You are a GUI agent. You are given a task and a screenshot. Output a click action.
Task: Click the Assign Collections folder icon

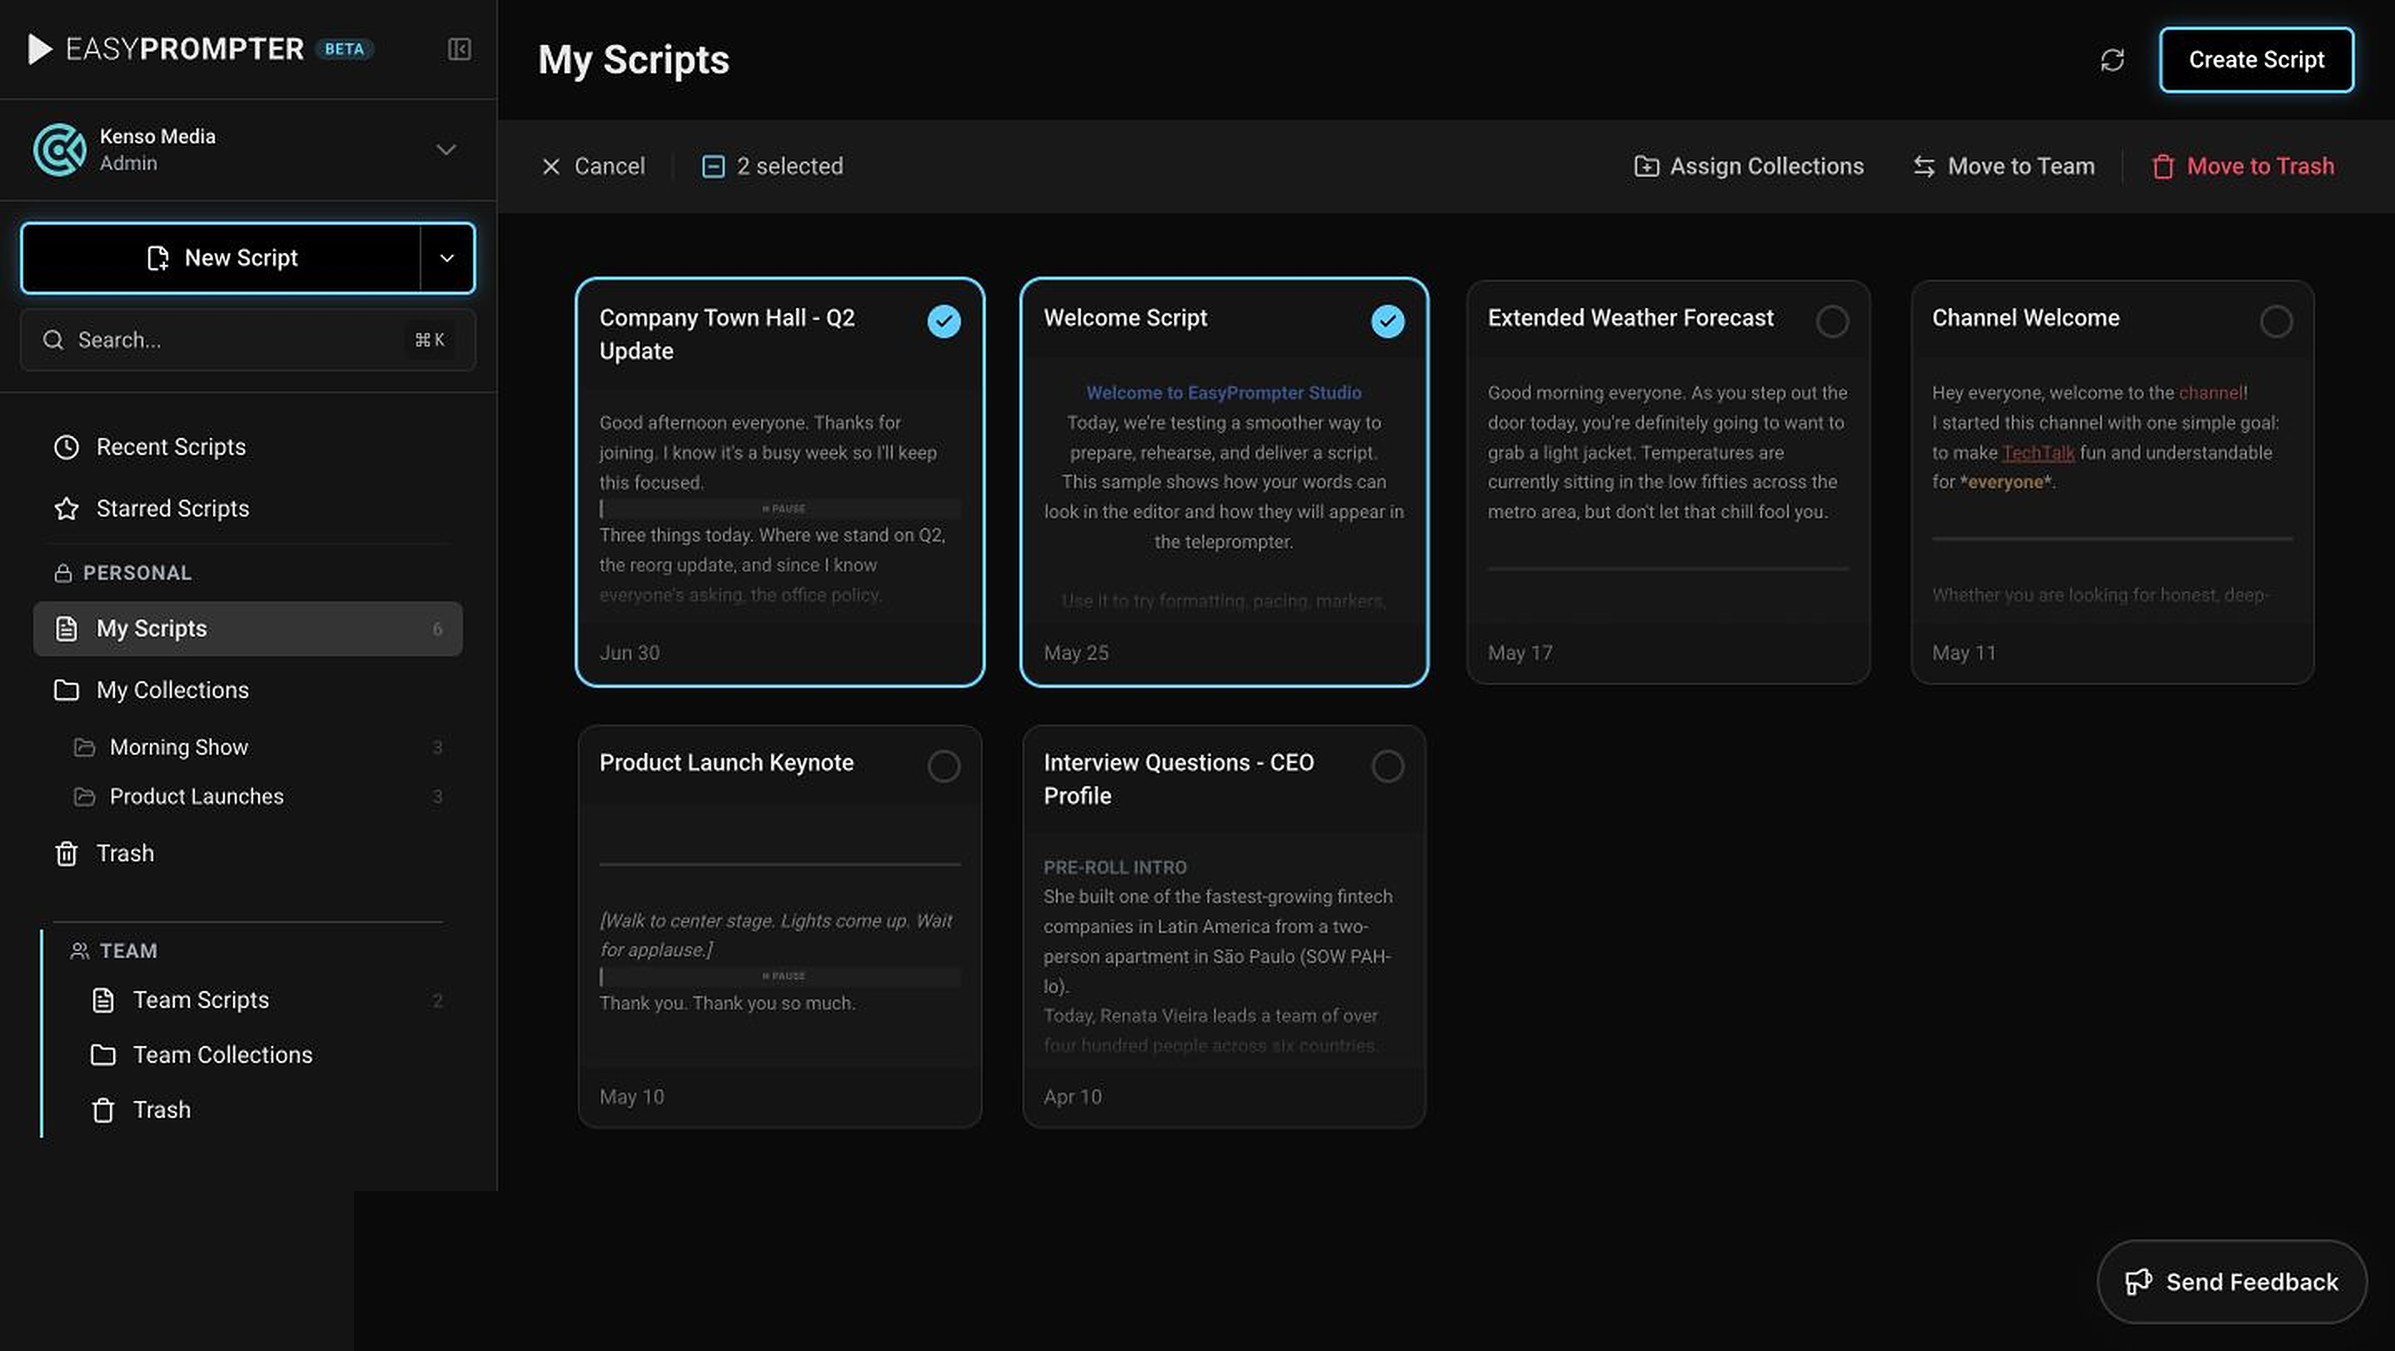pos(1646,167)
